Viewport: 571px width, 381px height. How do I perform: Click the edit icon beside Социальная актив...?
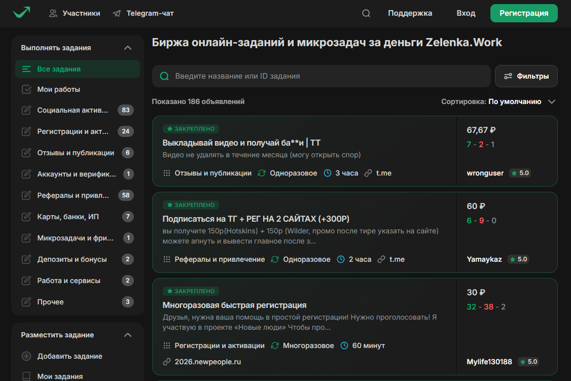(26, 110)
